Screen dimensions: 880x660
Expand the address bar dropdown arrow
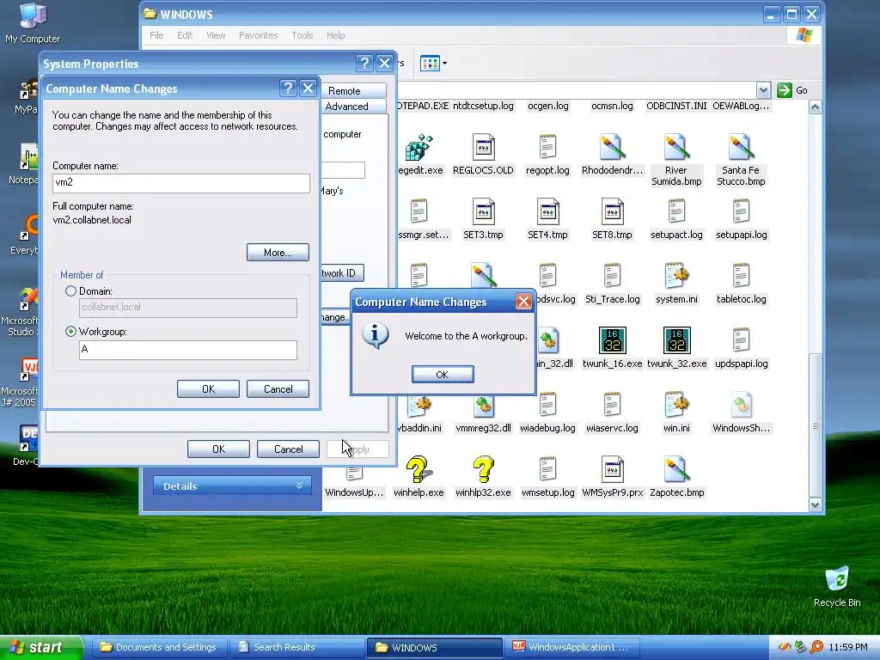pyautogui.click(x=763, y=90)
